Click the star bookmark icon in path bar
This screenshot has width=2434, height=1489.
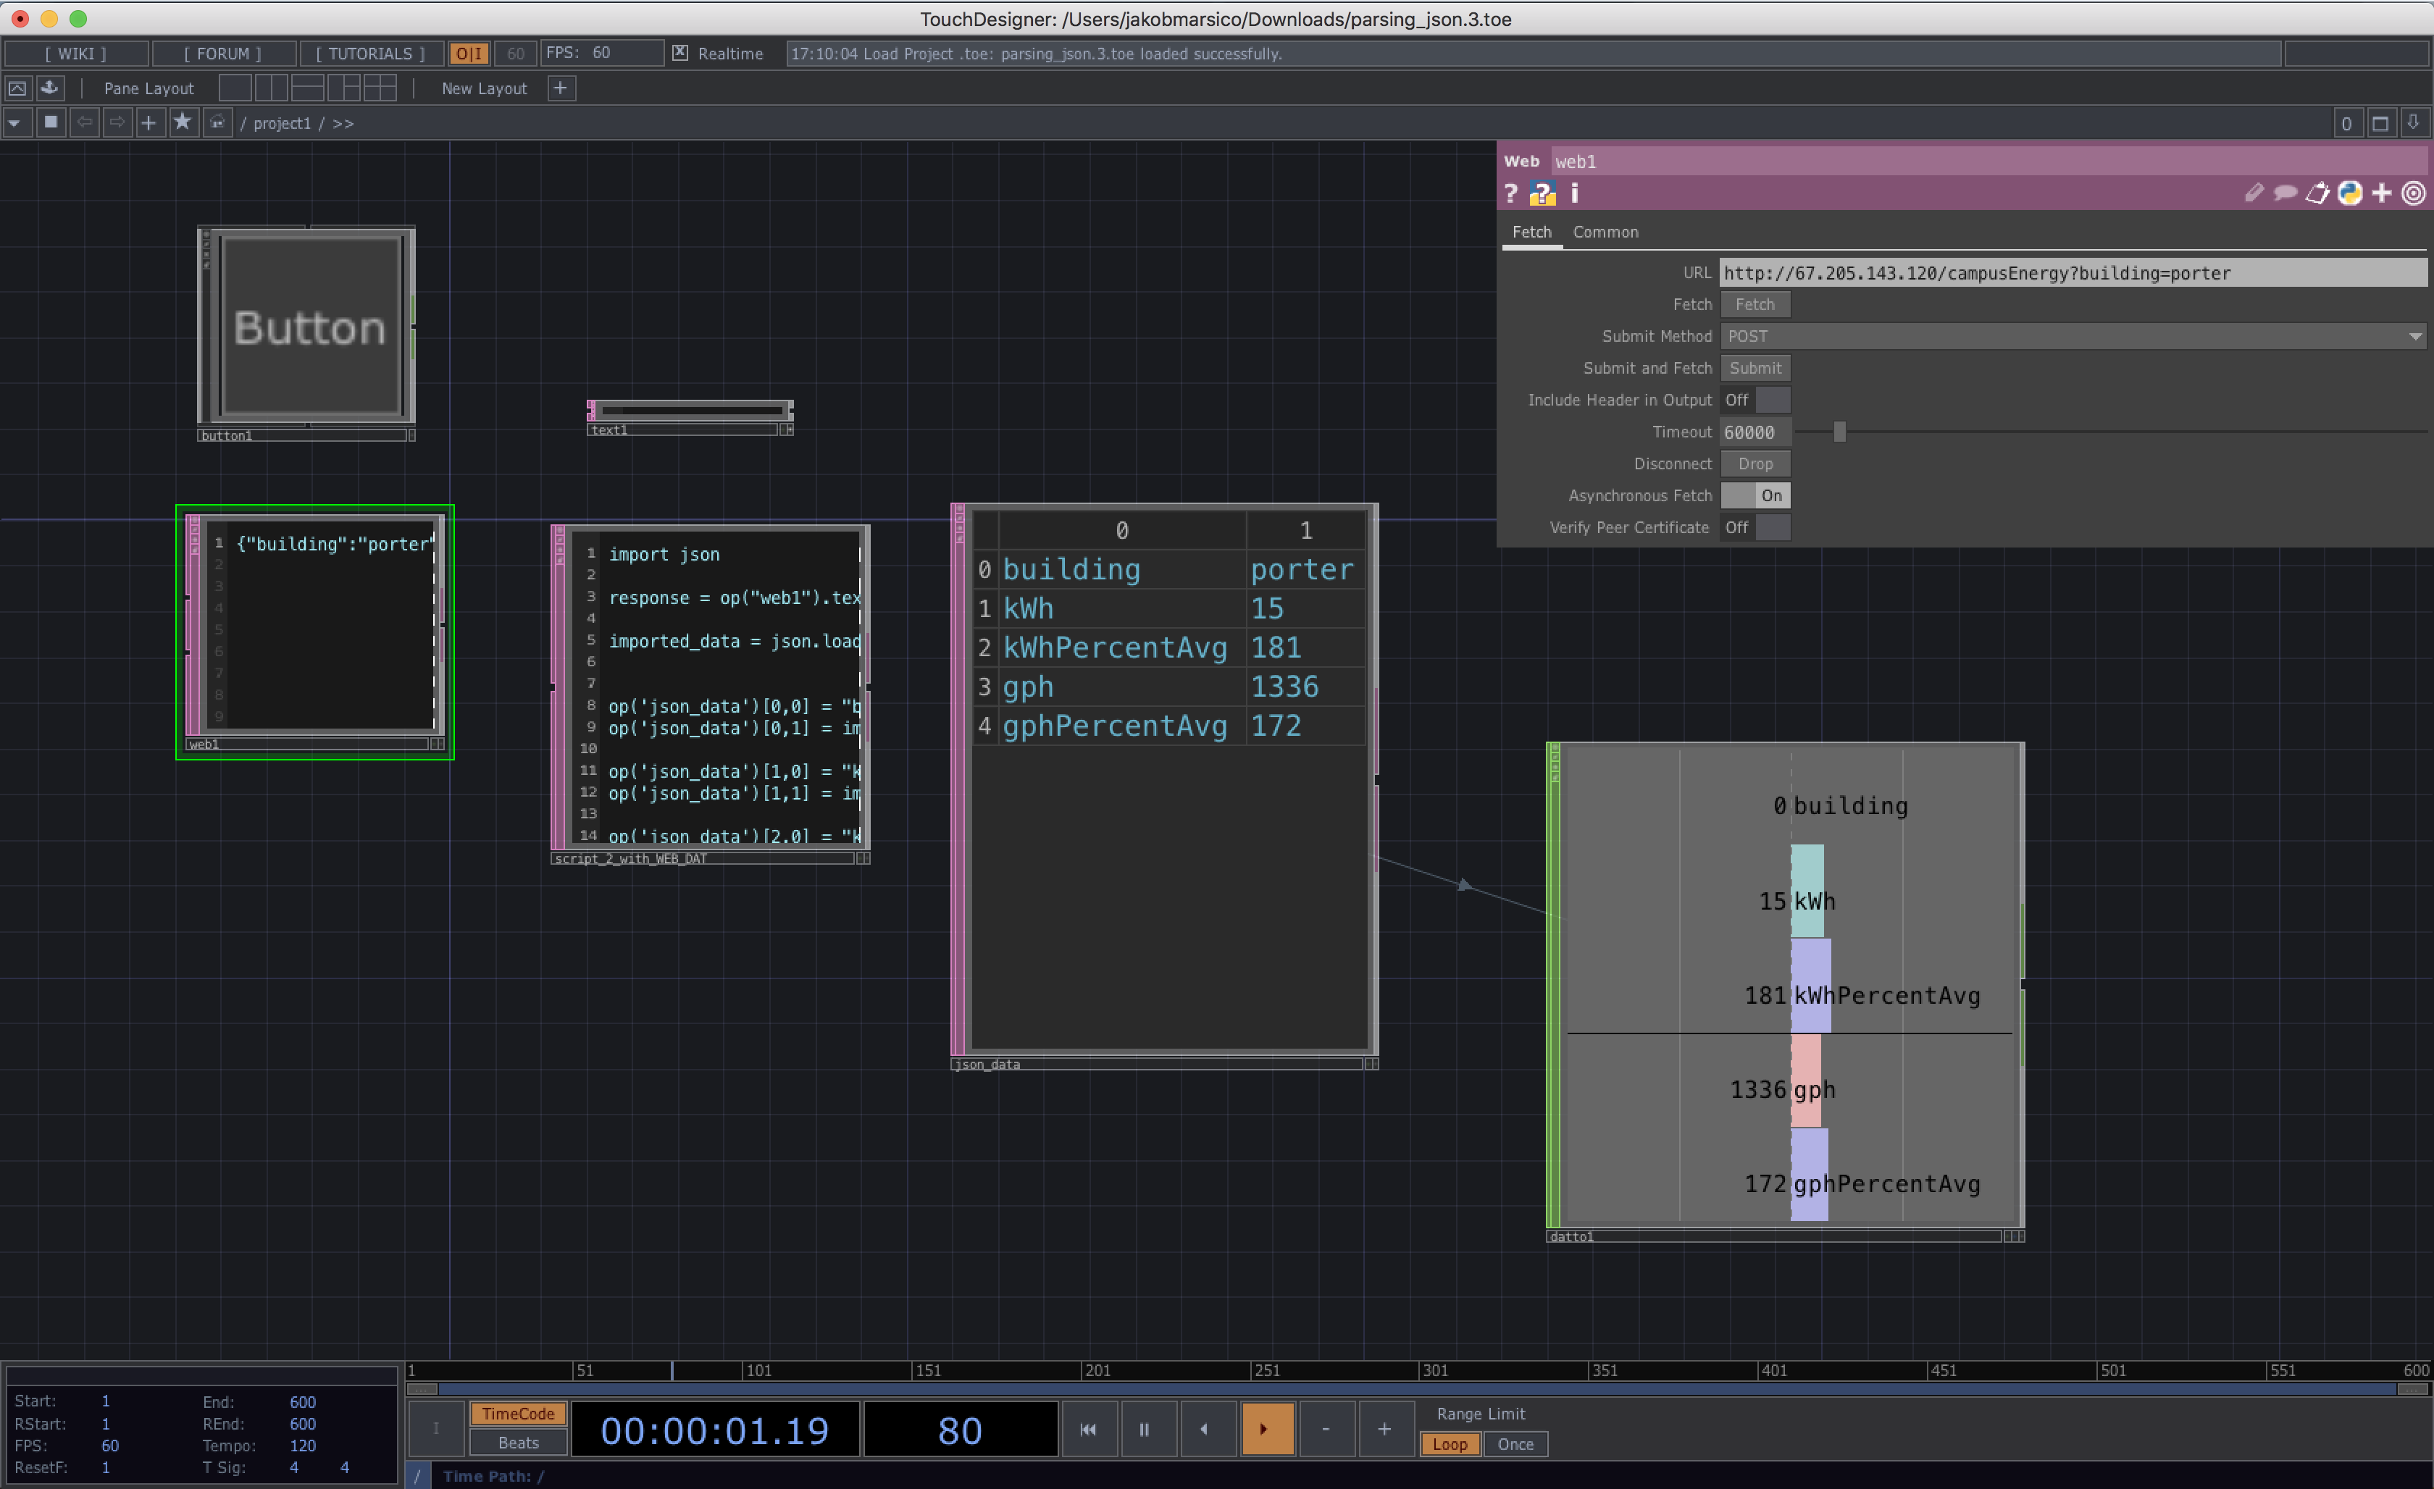[x=183, y=122]
